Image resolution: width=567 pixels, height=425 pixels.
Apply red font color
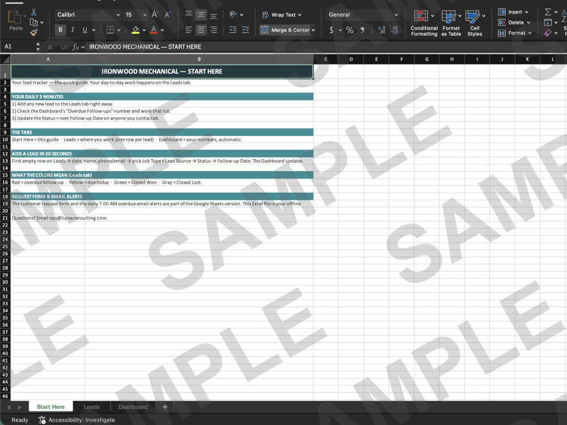(154, 30)
